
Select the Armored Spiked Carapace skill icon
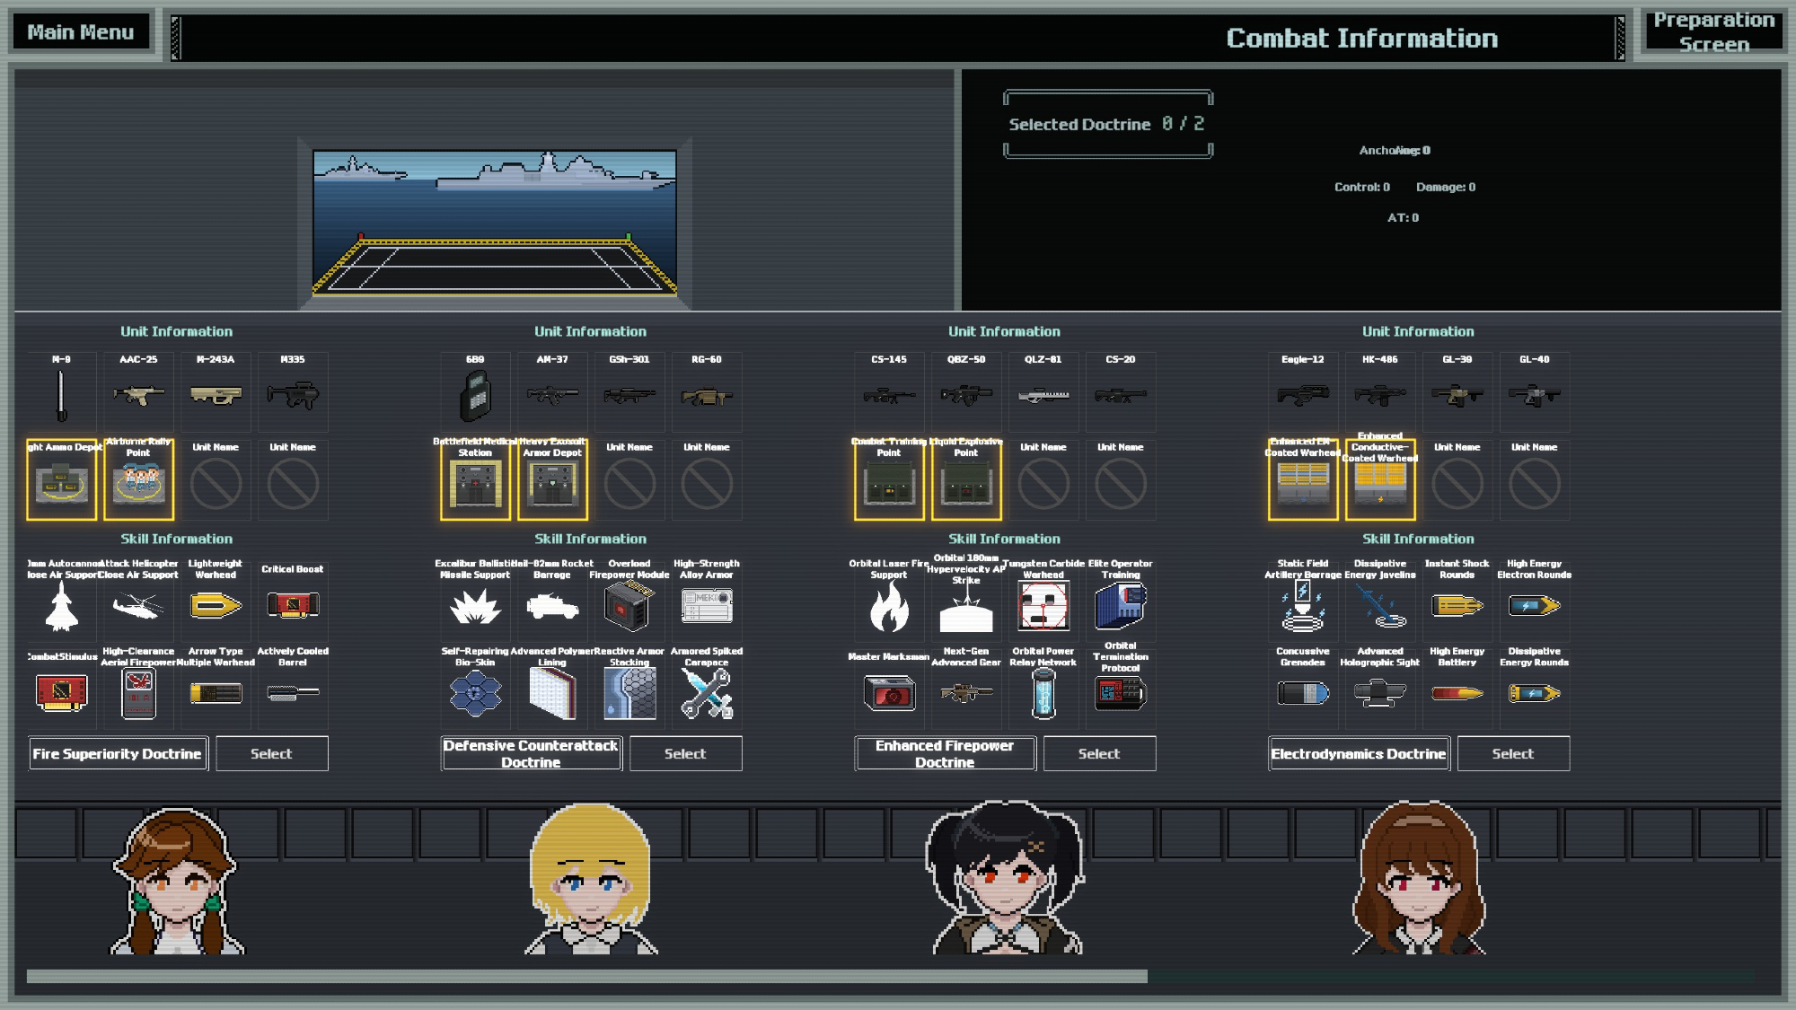pyautogui.click(x=707, y=693)
